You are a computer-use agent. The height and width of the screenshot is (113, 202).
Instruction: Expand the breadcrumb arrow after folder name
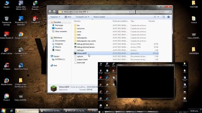click(x=88, y=12)
